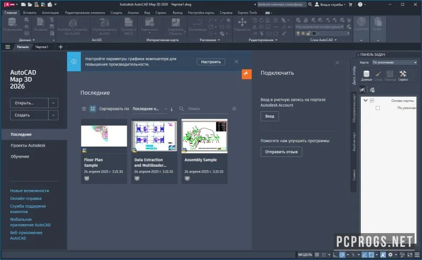422x260 pixels.
Task: Add a new drawing tab with plus
Action: (61, 47)
